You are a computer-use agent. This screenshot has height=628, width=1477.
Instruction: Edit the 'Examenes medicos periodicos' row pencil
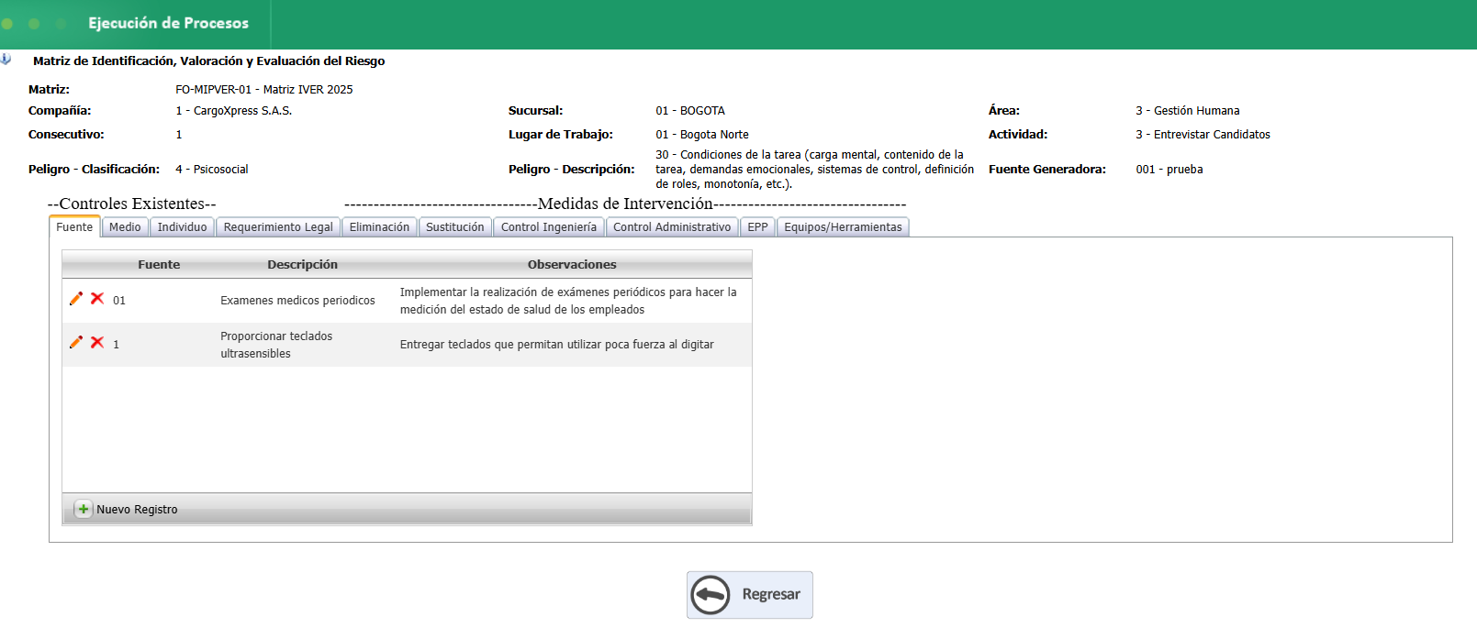tap(76, 299)
